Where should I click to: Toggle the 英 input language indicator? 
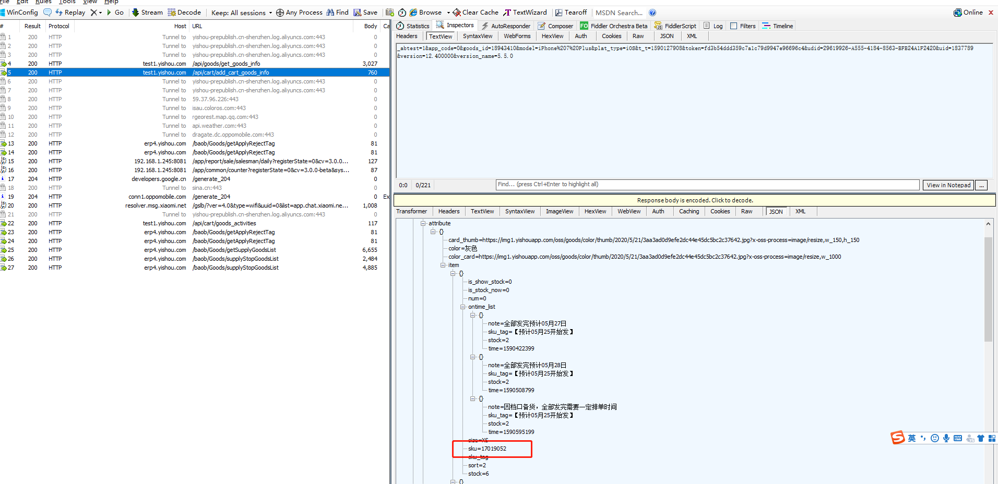click(912, 438)
